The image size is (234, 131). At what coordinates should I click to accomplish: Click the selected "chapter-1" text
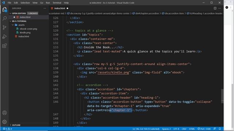[121, 110]
